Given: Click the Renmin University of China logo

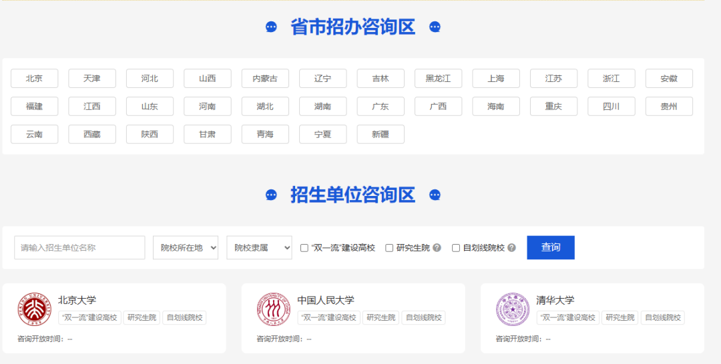Looking at the screenshot, I should point(274,309).
